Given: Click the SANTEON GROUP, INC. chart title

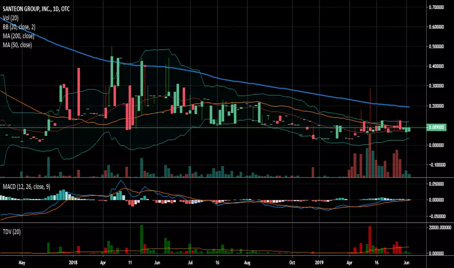Looking at the screenshot, I should (x=36, y=9).
